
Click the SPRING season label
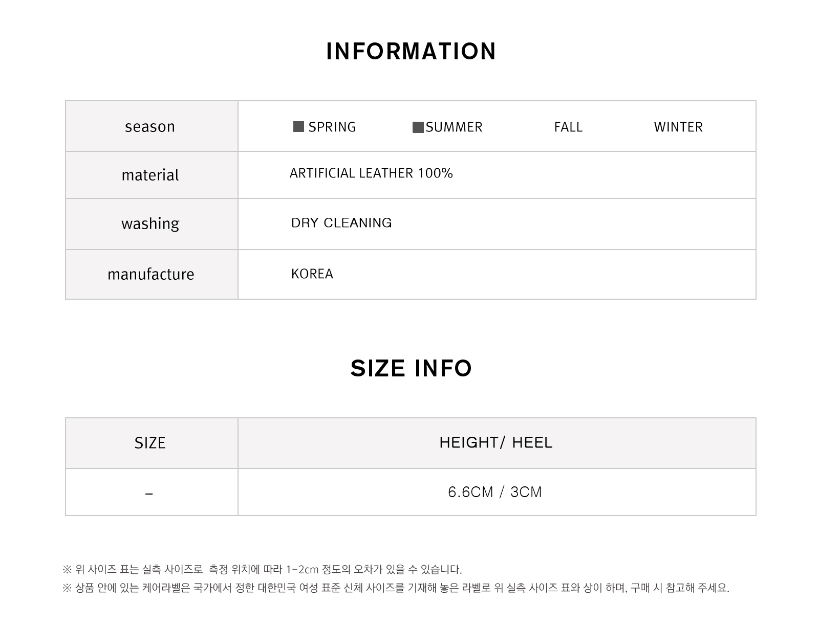[x=332, y=127]
